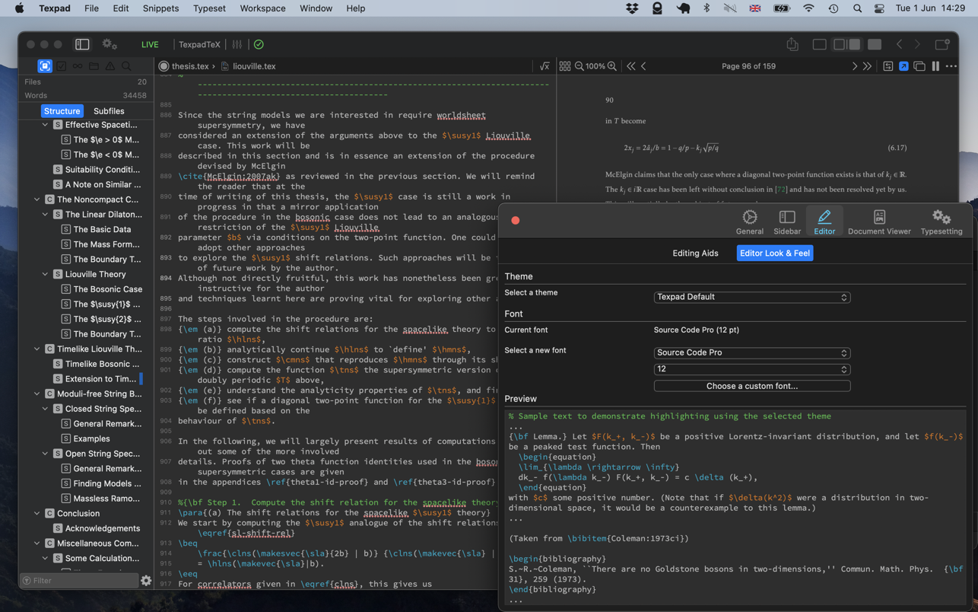Open the Typeset menu
The height and width of the screenshot is (612, 978).
click(209, 8)
